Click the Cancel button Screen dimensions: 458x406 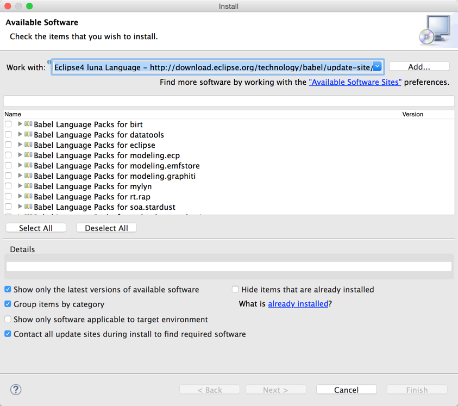pos(346,390)
